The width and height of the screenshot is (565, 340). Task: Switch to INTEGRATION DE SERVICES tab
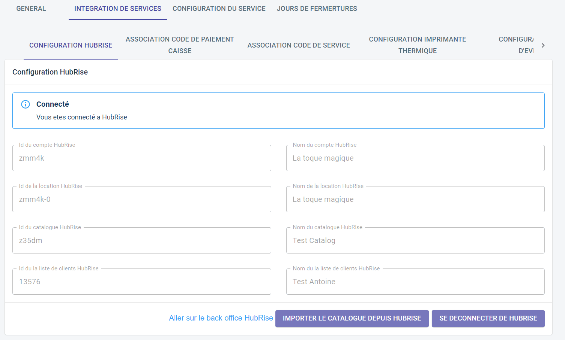[117, 9]
